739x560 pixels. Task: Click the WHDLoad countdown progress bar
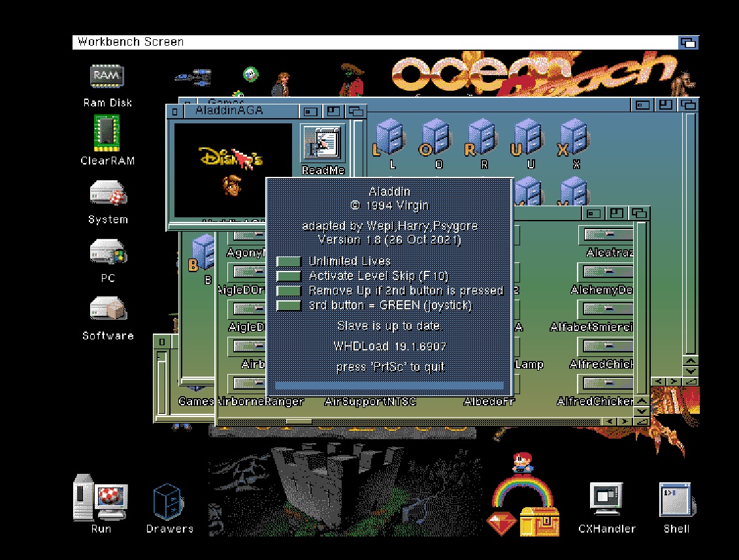(389, 386)
